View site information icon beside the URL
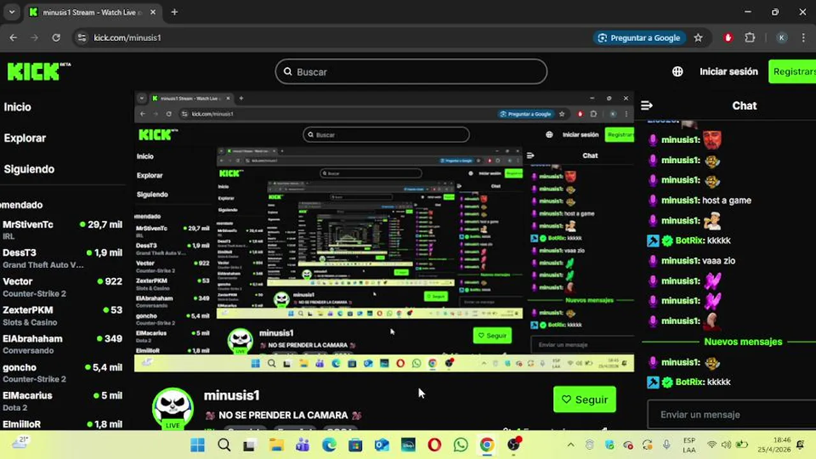 pos(82,38)
